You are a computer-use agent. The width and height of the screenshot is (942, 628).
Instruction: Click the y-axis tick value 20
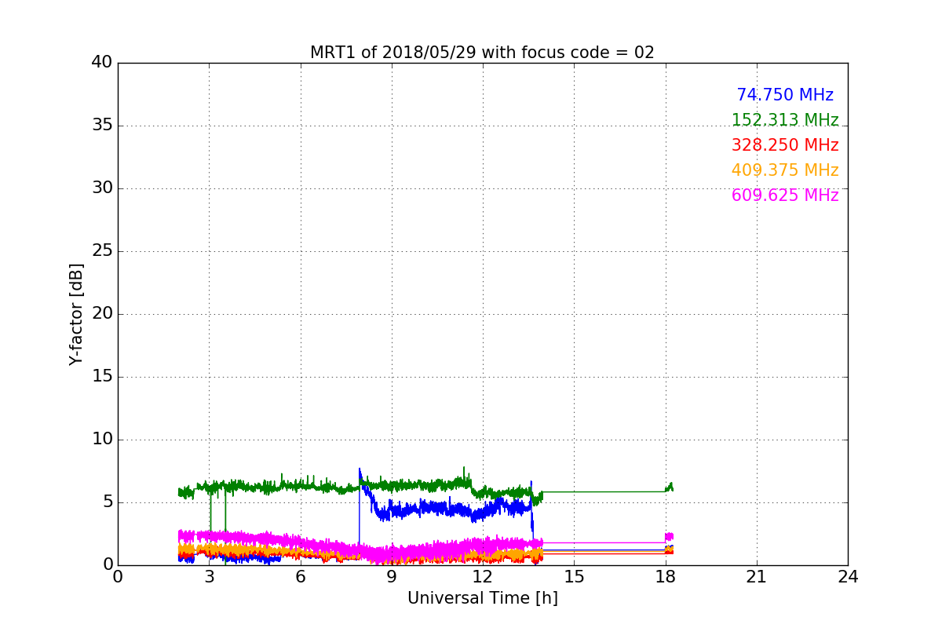coord(102,314)
